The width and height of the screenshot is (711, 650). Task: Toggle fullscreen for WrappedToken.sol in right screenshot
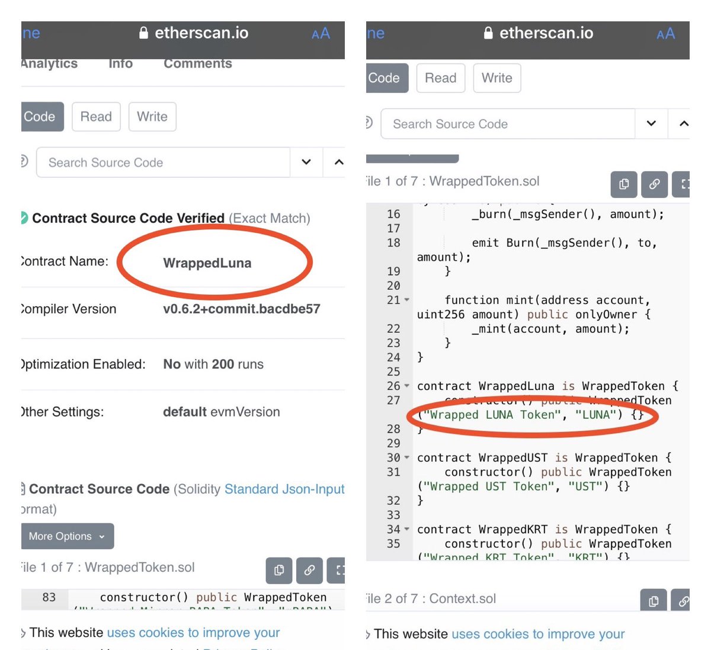pyautogui.click(x=681, y=184)
